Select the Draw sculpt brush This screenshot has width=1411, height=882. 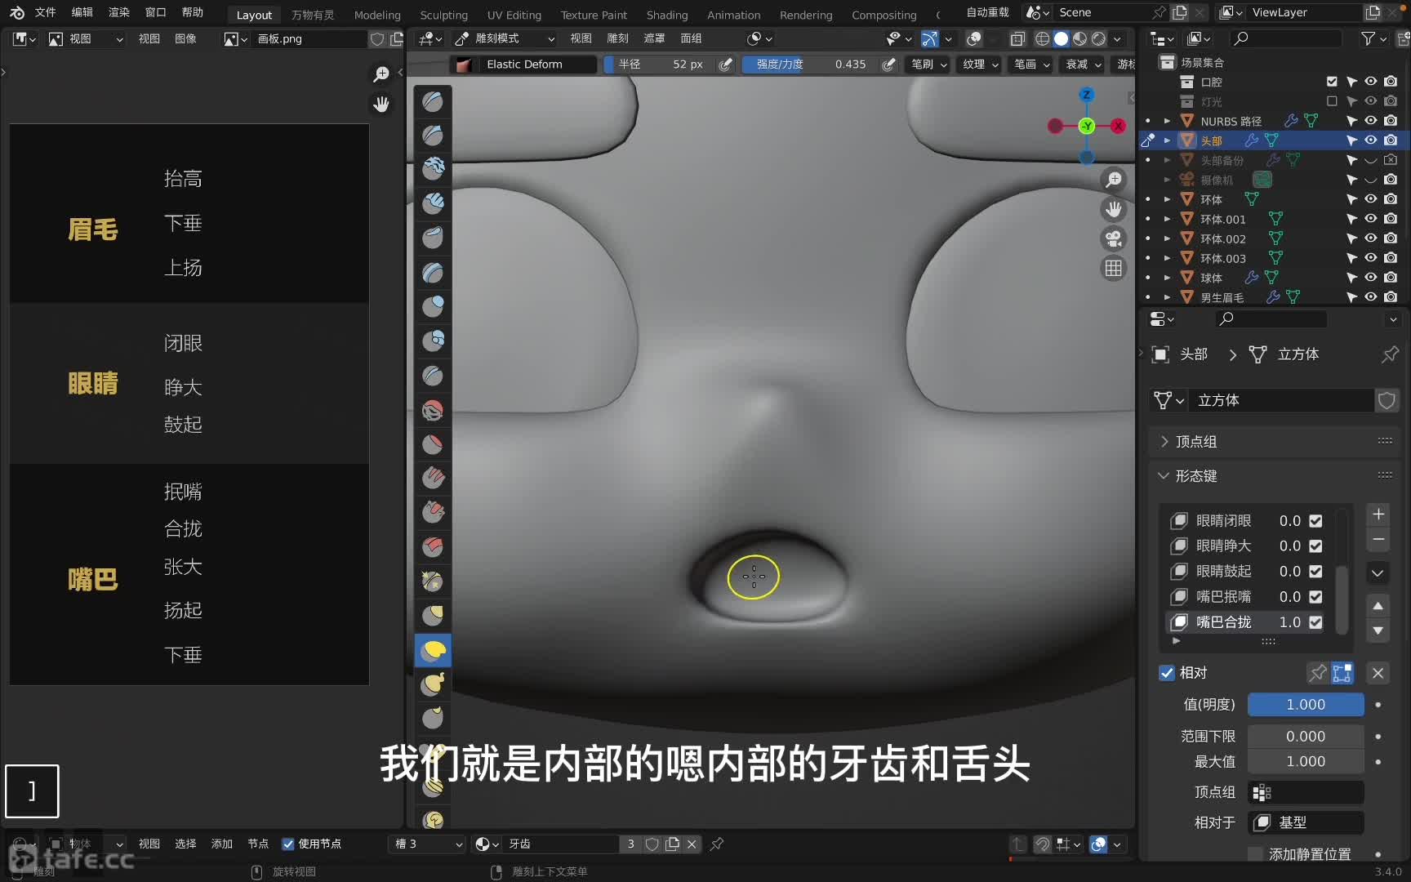coord(433,101)
